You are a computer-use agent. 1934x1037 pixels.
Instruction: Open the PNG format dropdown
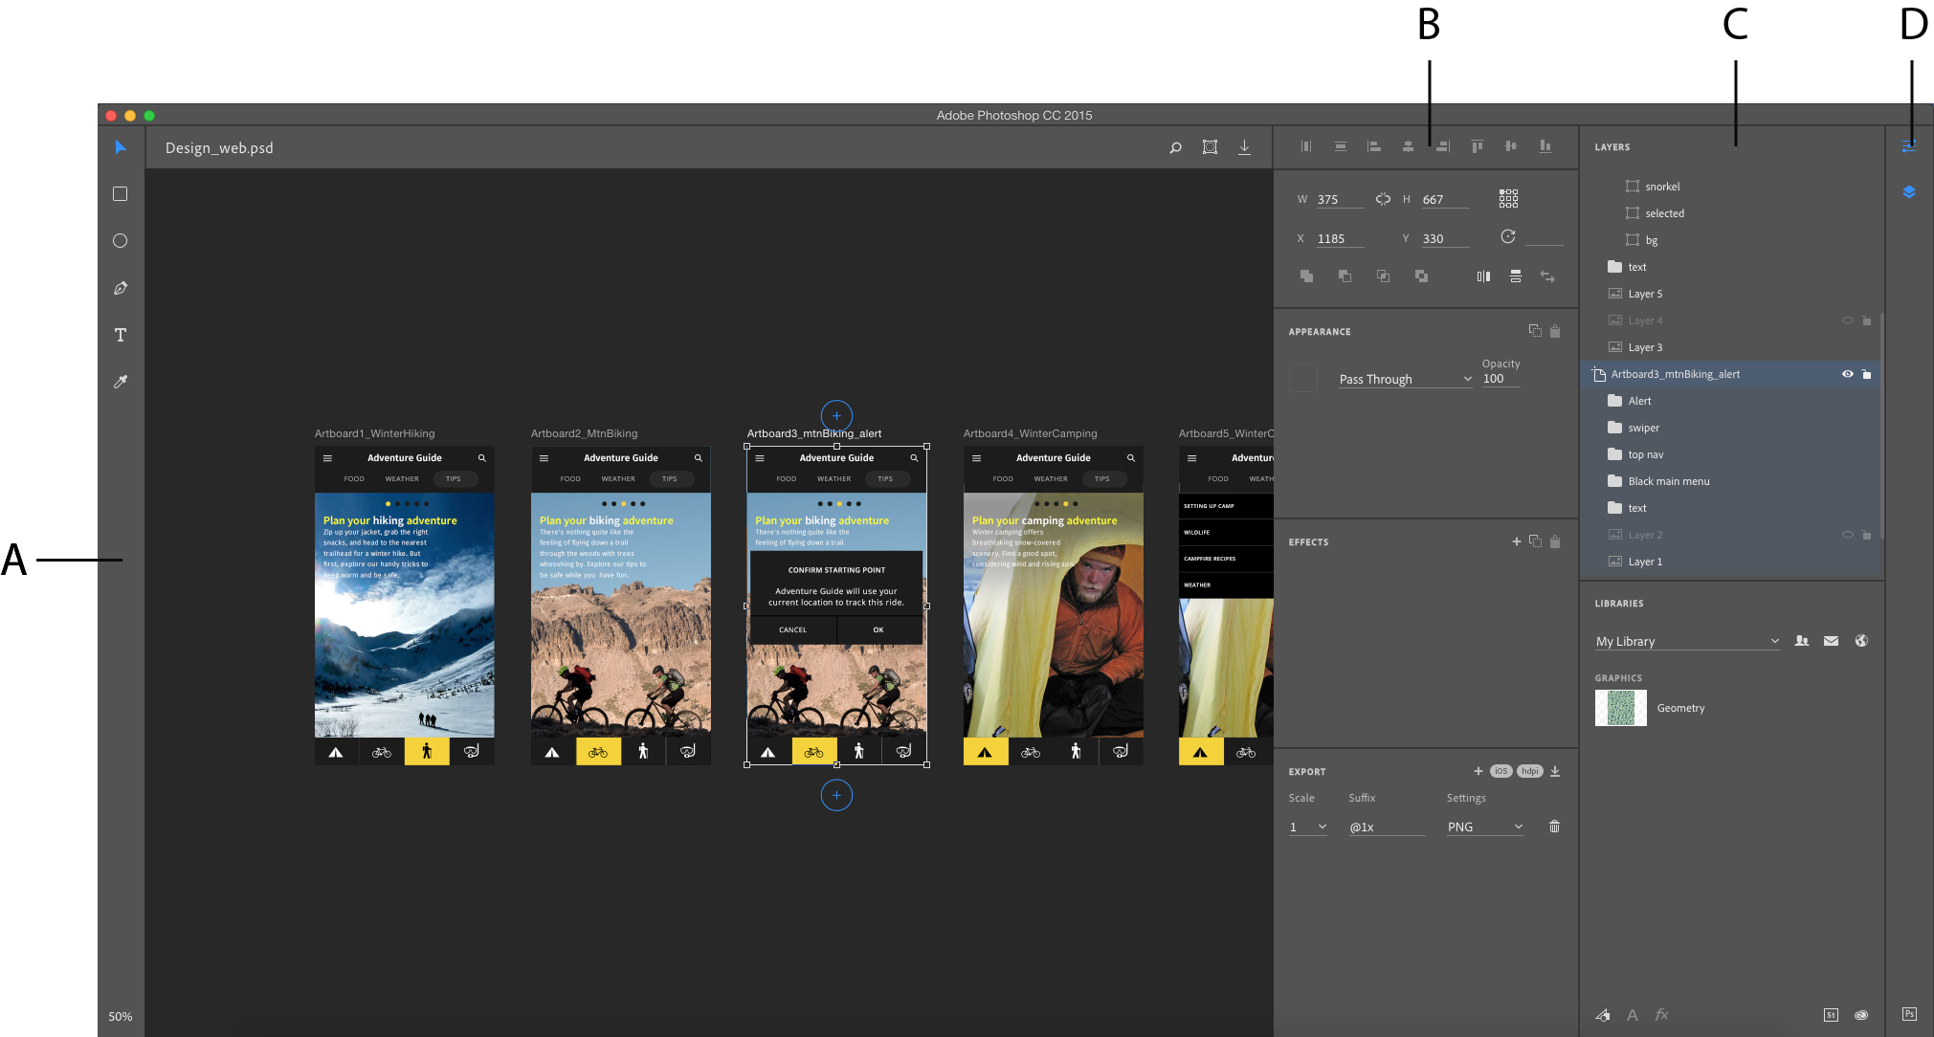click(x=1484, y=827)
